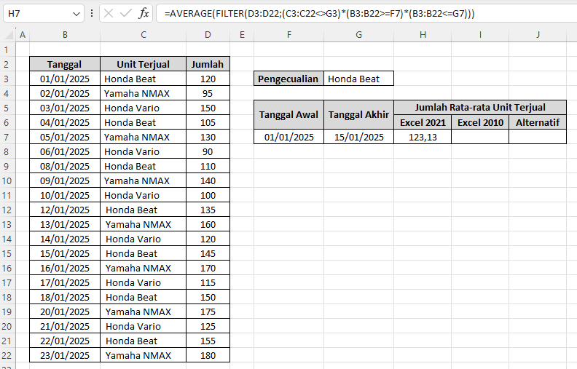Click inside the Name Box showing H7
Image resolution: width=577 pixels, height=369 pixels.
36,13
